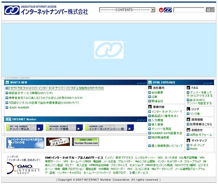The image size is (218, 186).
Task: Open 個人情報取扱いについて link
Action: [167, 146]
